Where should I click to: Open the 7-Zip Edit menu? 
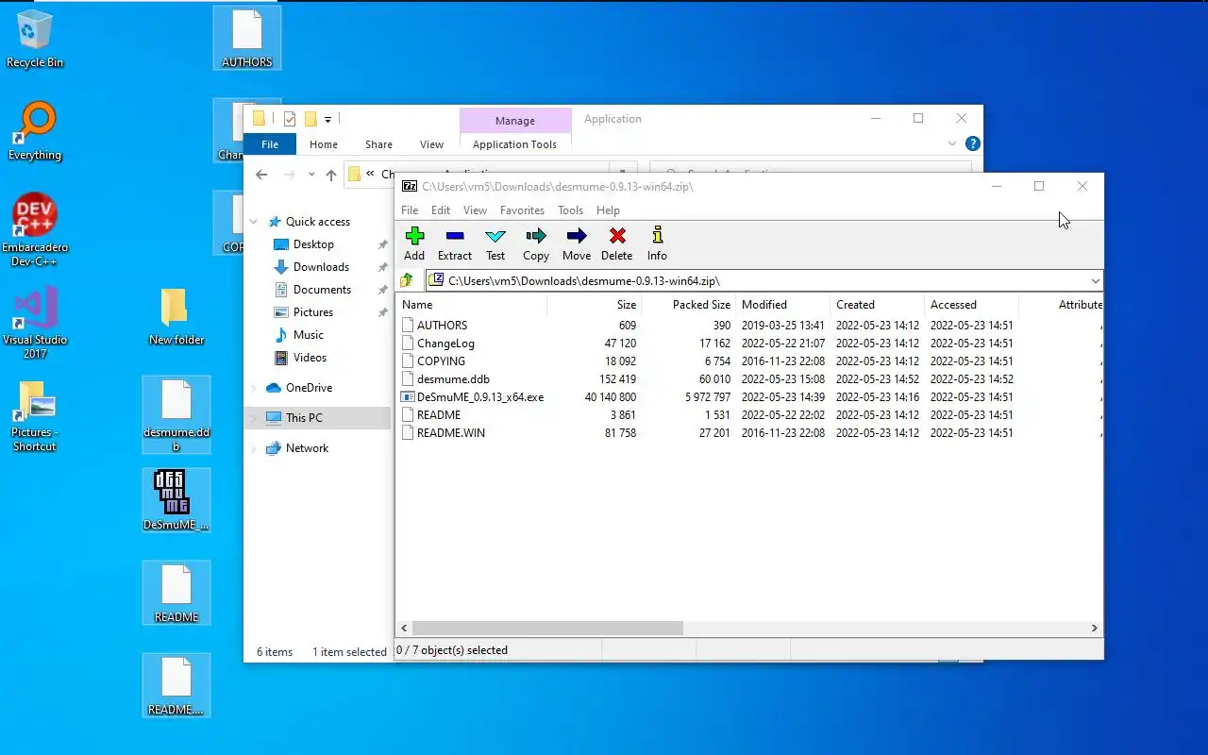point(441,210)
